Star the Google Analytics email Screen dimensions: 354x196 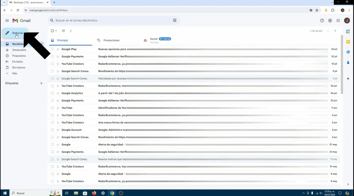coord(58,93)
